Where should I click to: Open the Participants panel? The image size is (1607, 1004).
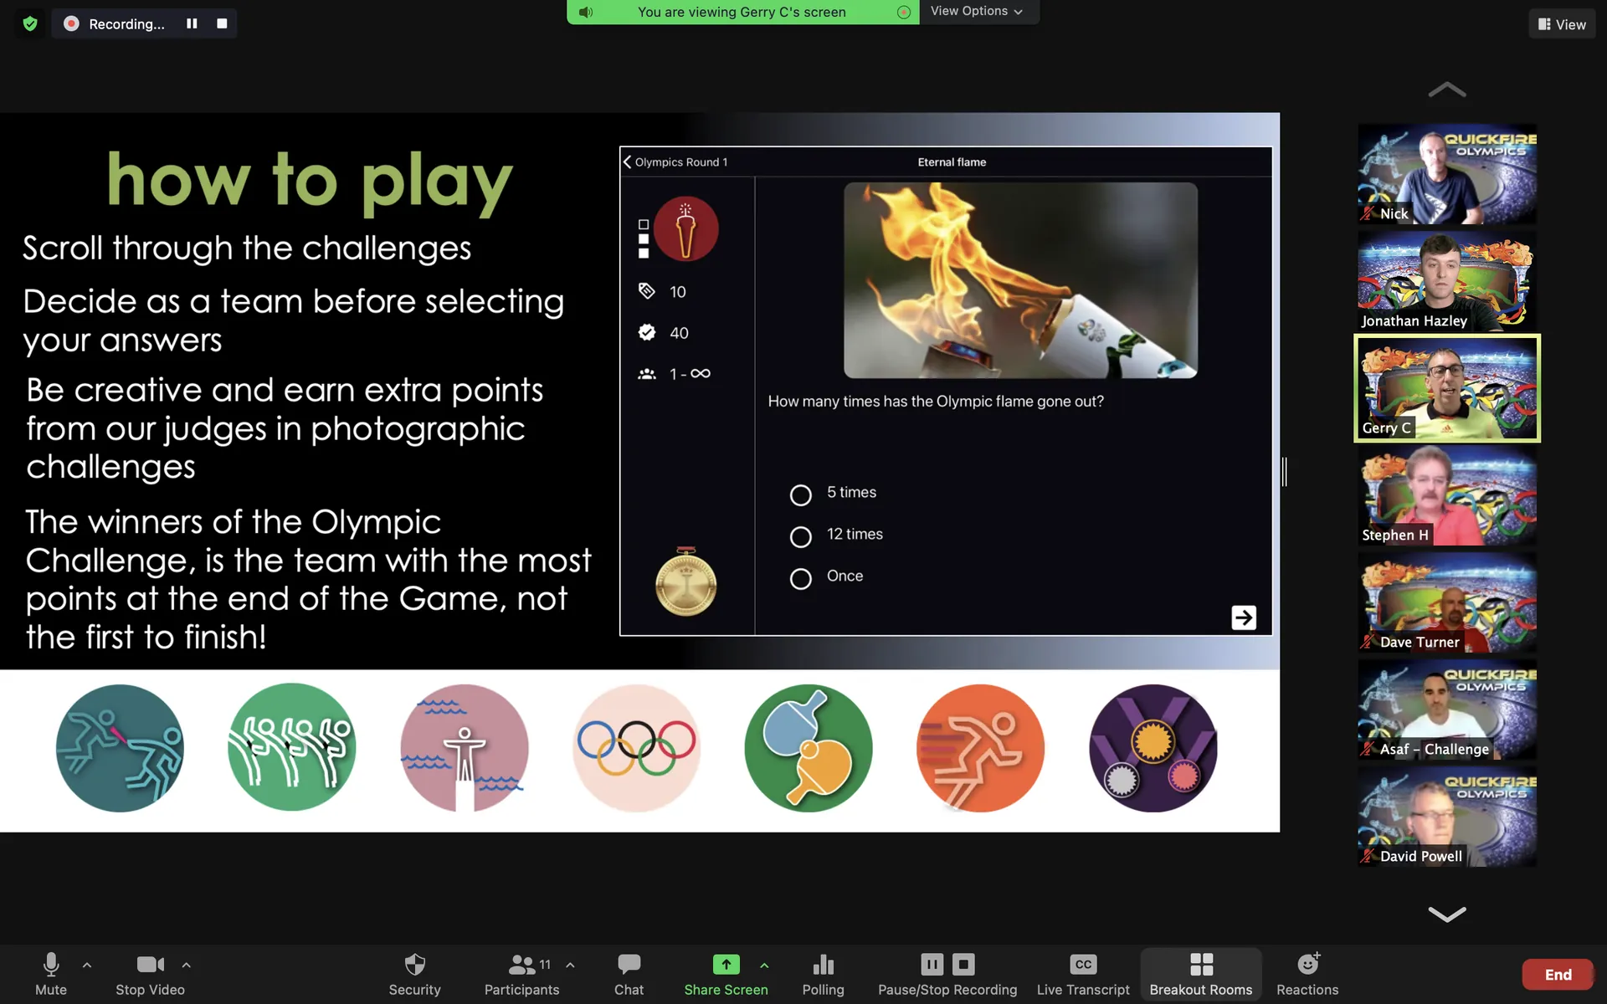(521, 975)
